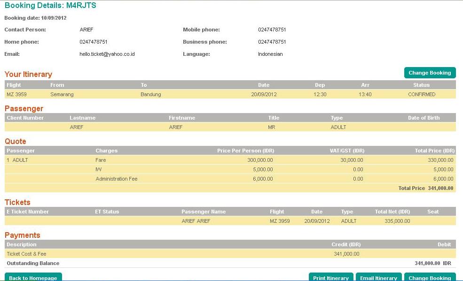Click the contact person name ARIEF
Screen dimensions: 463x281
click(86, 30)
